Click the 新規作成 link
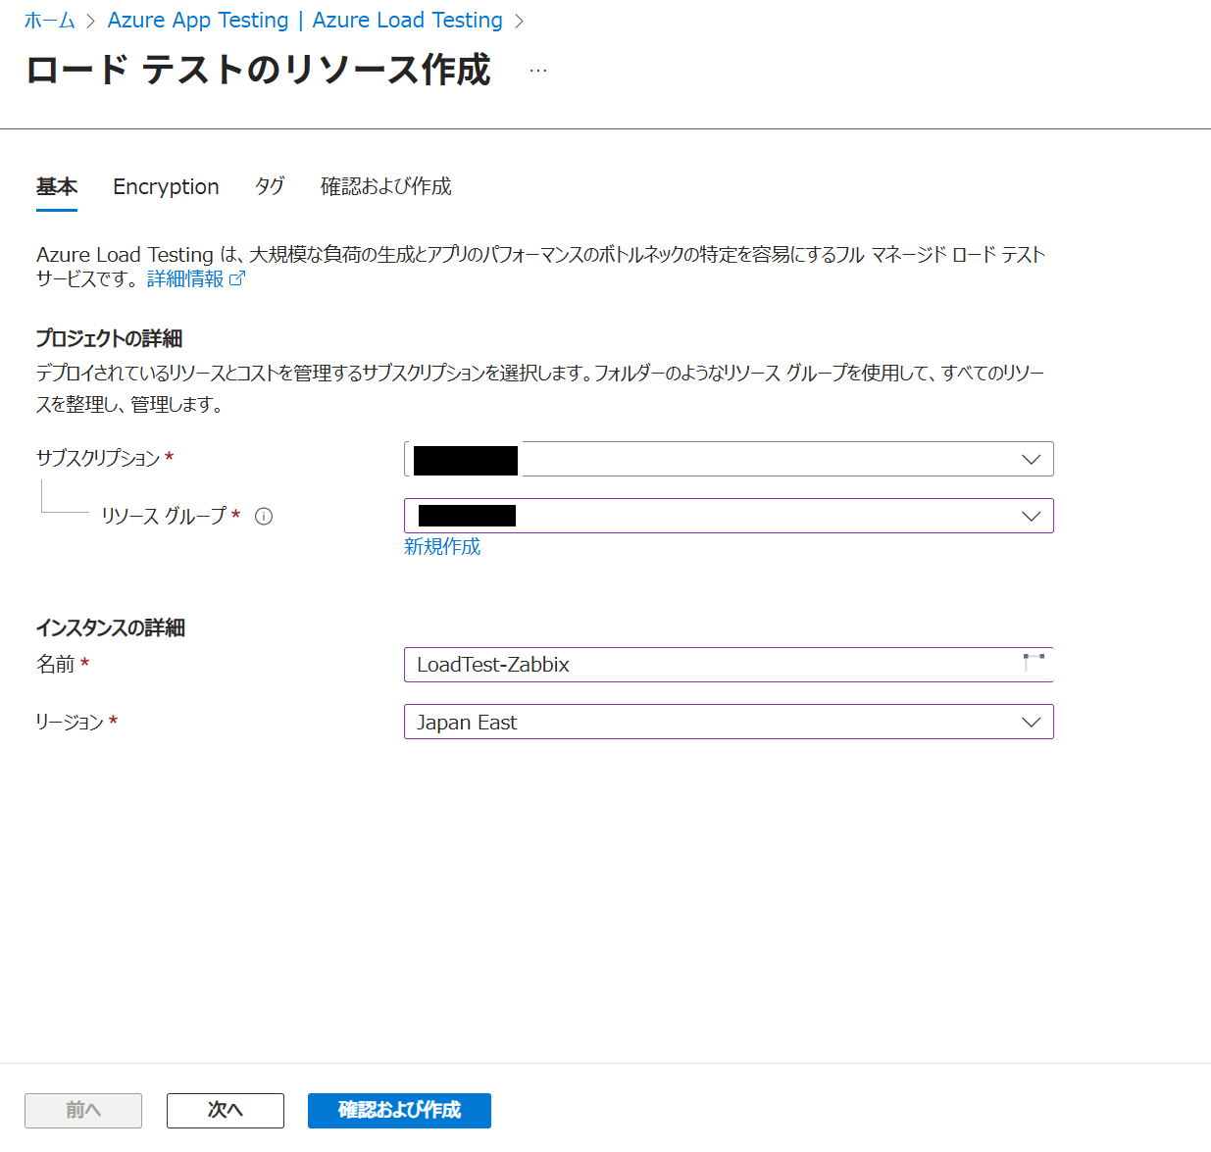Viewport: 1211px width, 1152px height. [442, 546]
